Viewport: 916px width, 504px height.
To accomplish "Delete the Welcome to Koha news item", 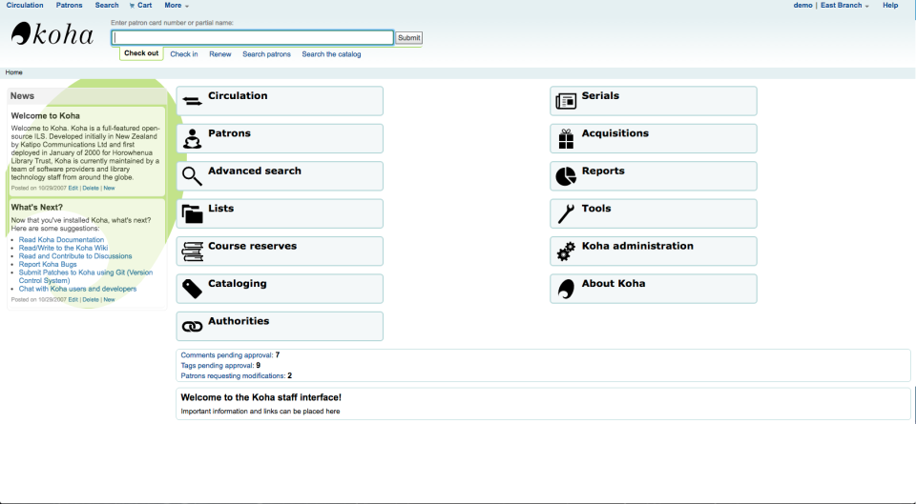I will point(91,189).
